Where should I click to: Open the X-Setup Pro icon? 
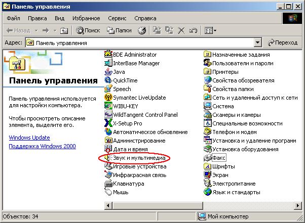coord(108,123)
